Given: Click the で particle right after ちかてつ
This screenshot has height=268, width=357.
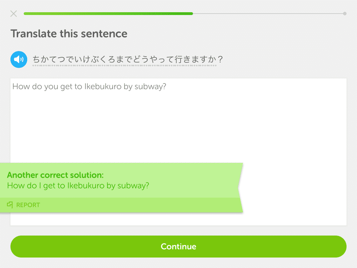Looking at the screenshot, I should click(70, 59).
